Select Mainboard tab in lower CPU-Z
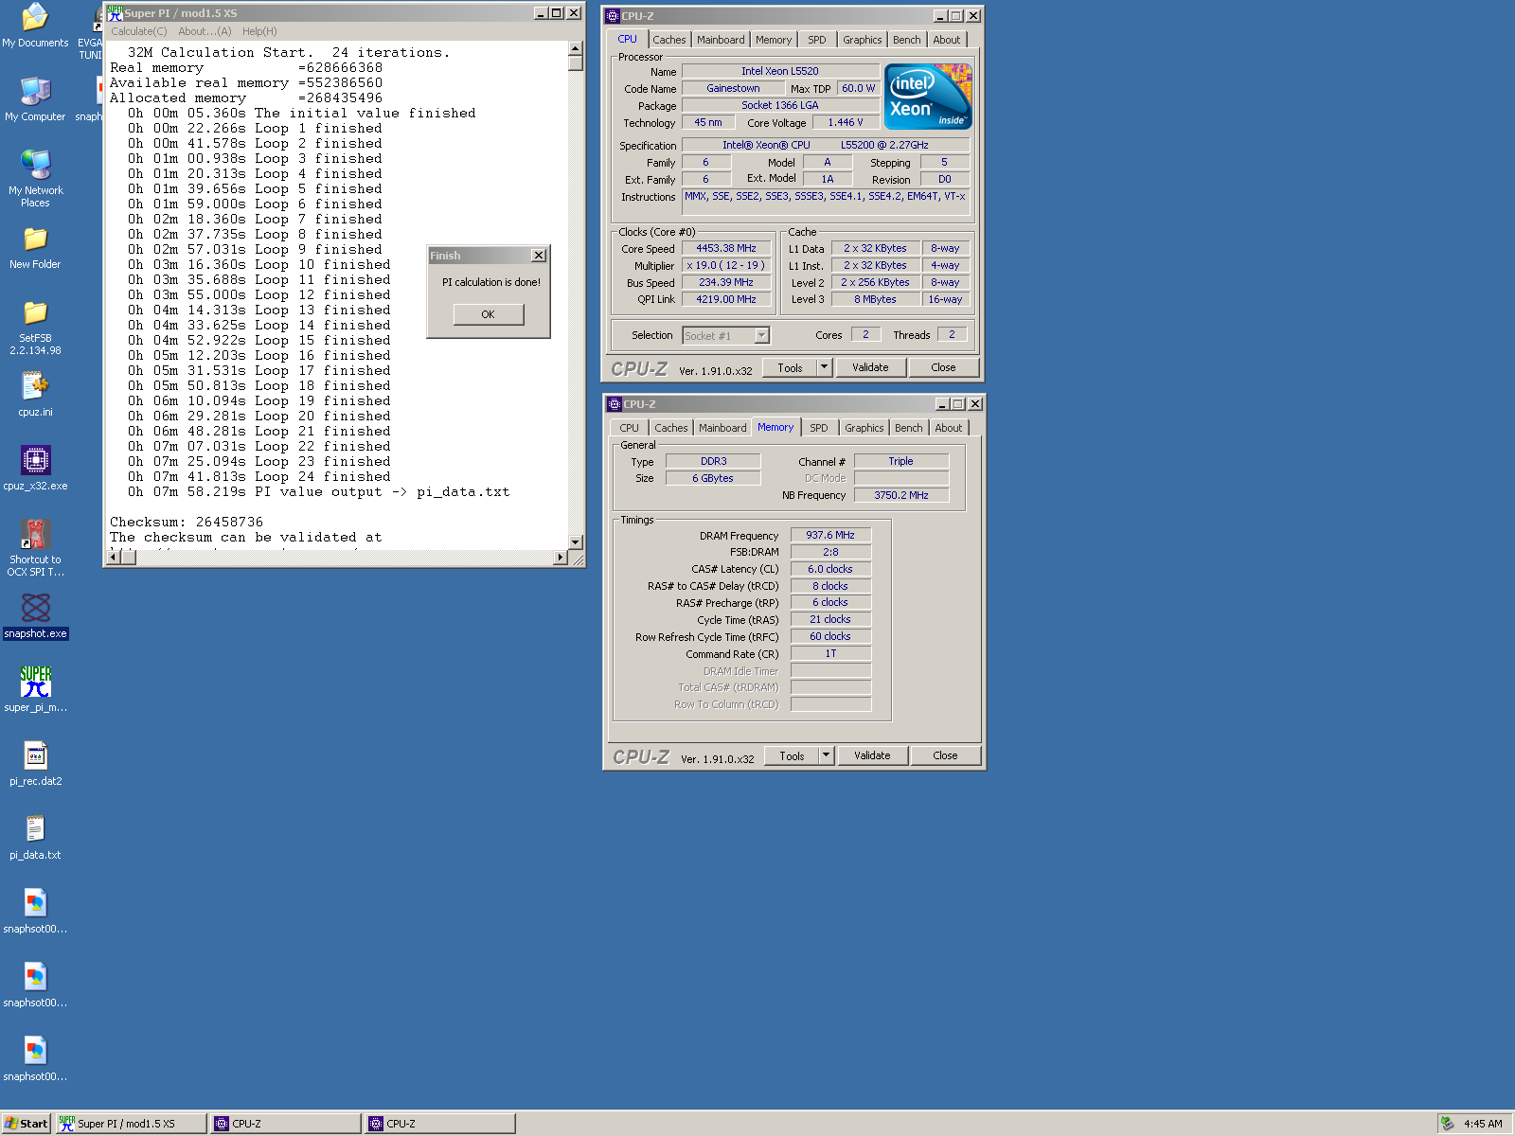 tap(722, 428)
